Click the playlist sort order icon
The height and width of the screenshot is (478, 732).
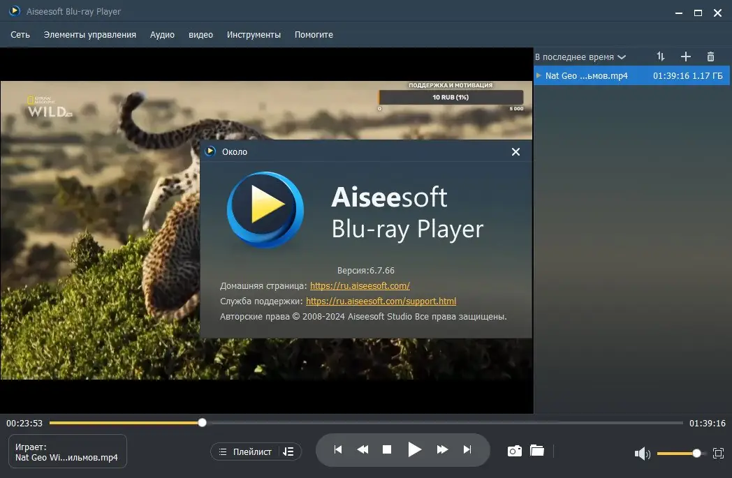(x=661, y=57)
